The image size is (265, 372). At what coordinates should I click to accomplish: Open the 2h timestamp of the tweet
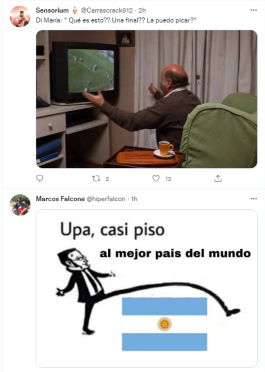[x=142, y=11]
